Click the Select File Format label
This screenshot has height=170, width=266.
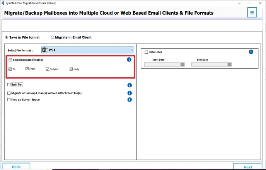[20, 50]
